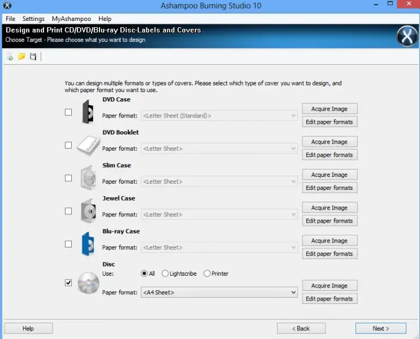Select the Lightscribe radio option
Viewport: 420px width, 339px height.
pyautogui.click(x=165, y=273)
